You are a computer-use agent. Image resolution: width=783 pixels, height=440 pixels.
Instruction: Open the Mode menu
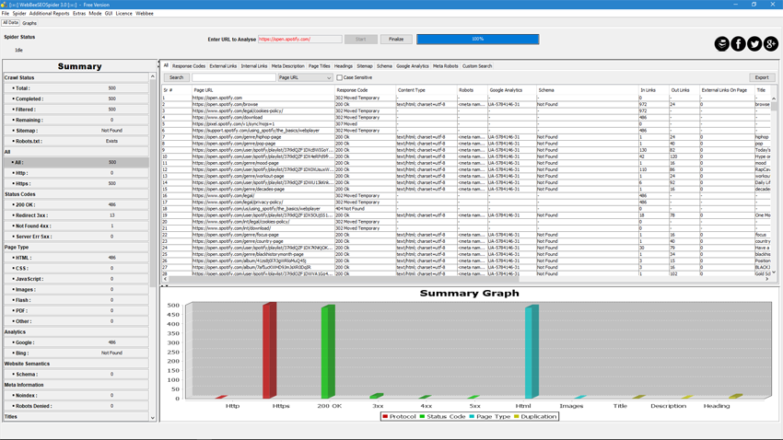coord(95,14)
